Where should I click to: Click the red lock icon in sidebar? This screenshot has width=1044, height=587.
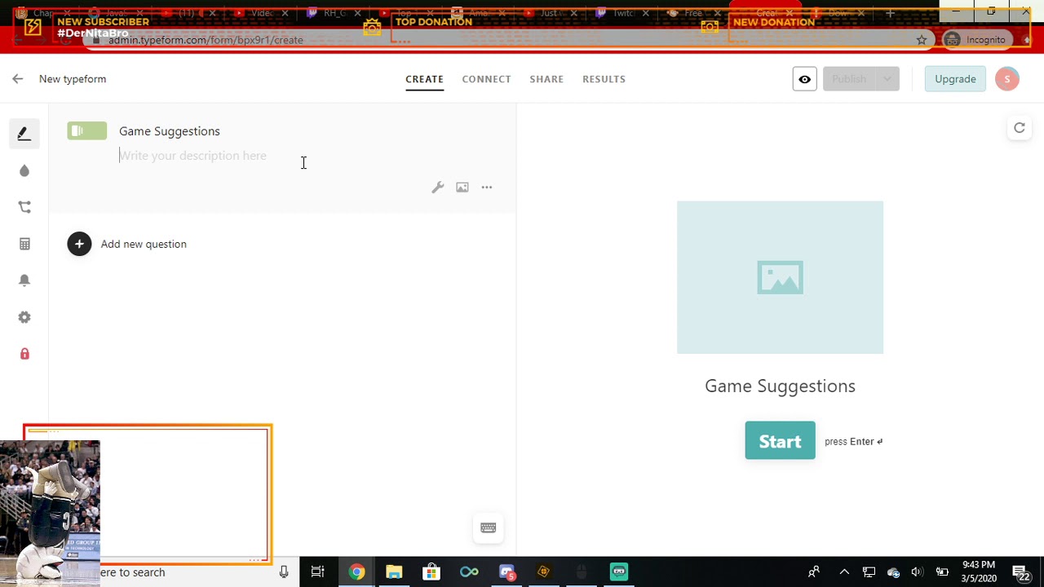pos(24,354)
